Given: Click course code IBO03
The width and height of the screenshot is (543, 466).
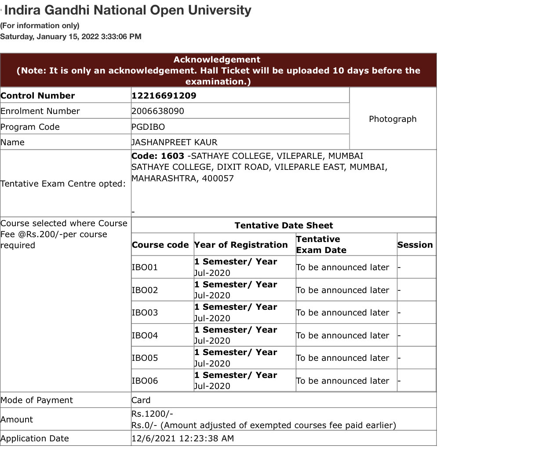Looking at the screenshot, I should [145, 312].
